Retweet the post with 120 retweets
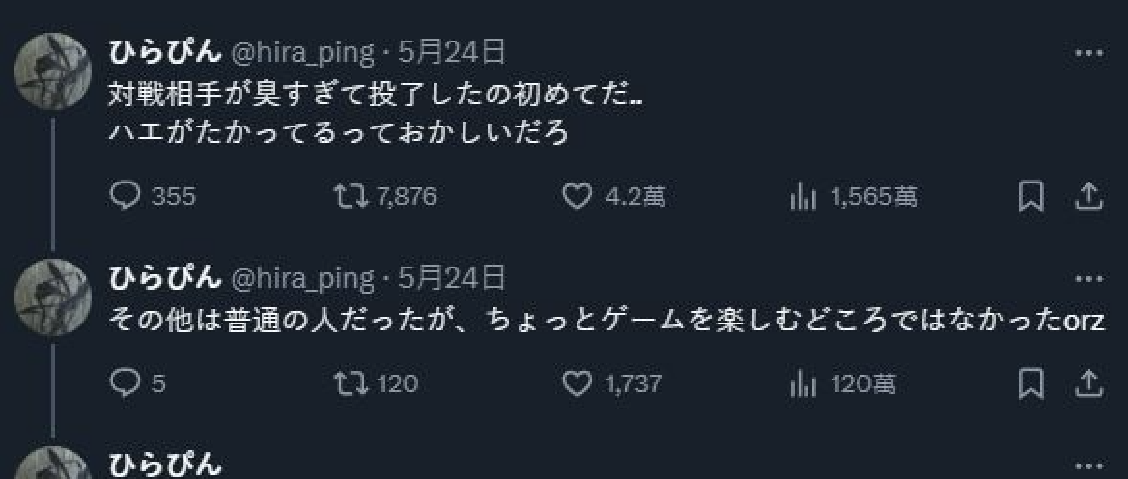The width and height of the screenshot is (1128, 479). point(347,383)
